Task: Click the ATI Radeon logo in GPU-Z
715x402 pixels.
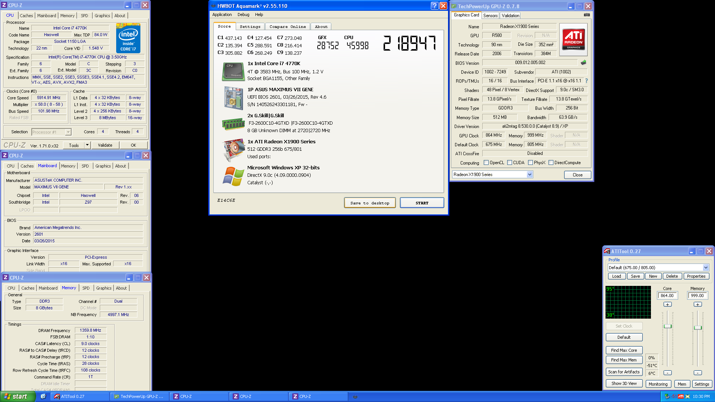Action: tap(573, 40)
